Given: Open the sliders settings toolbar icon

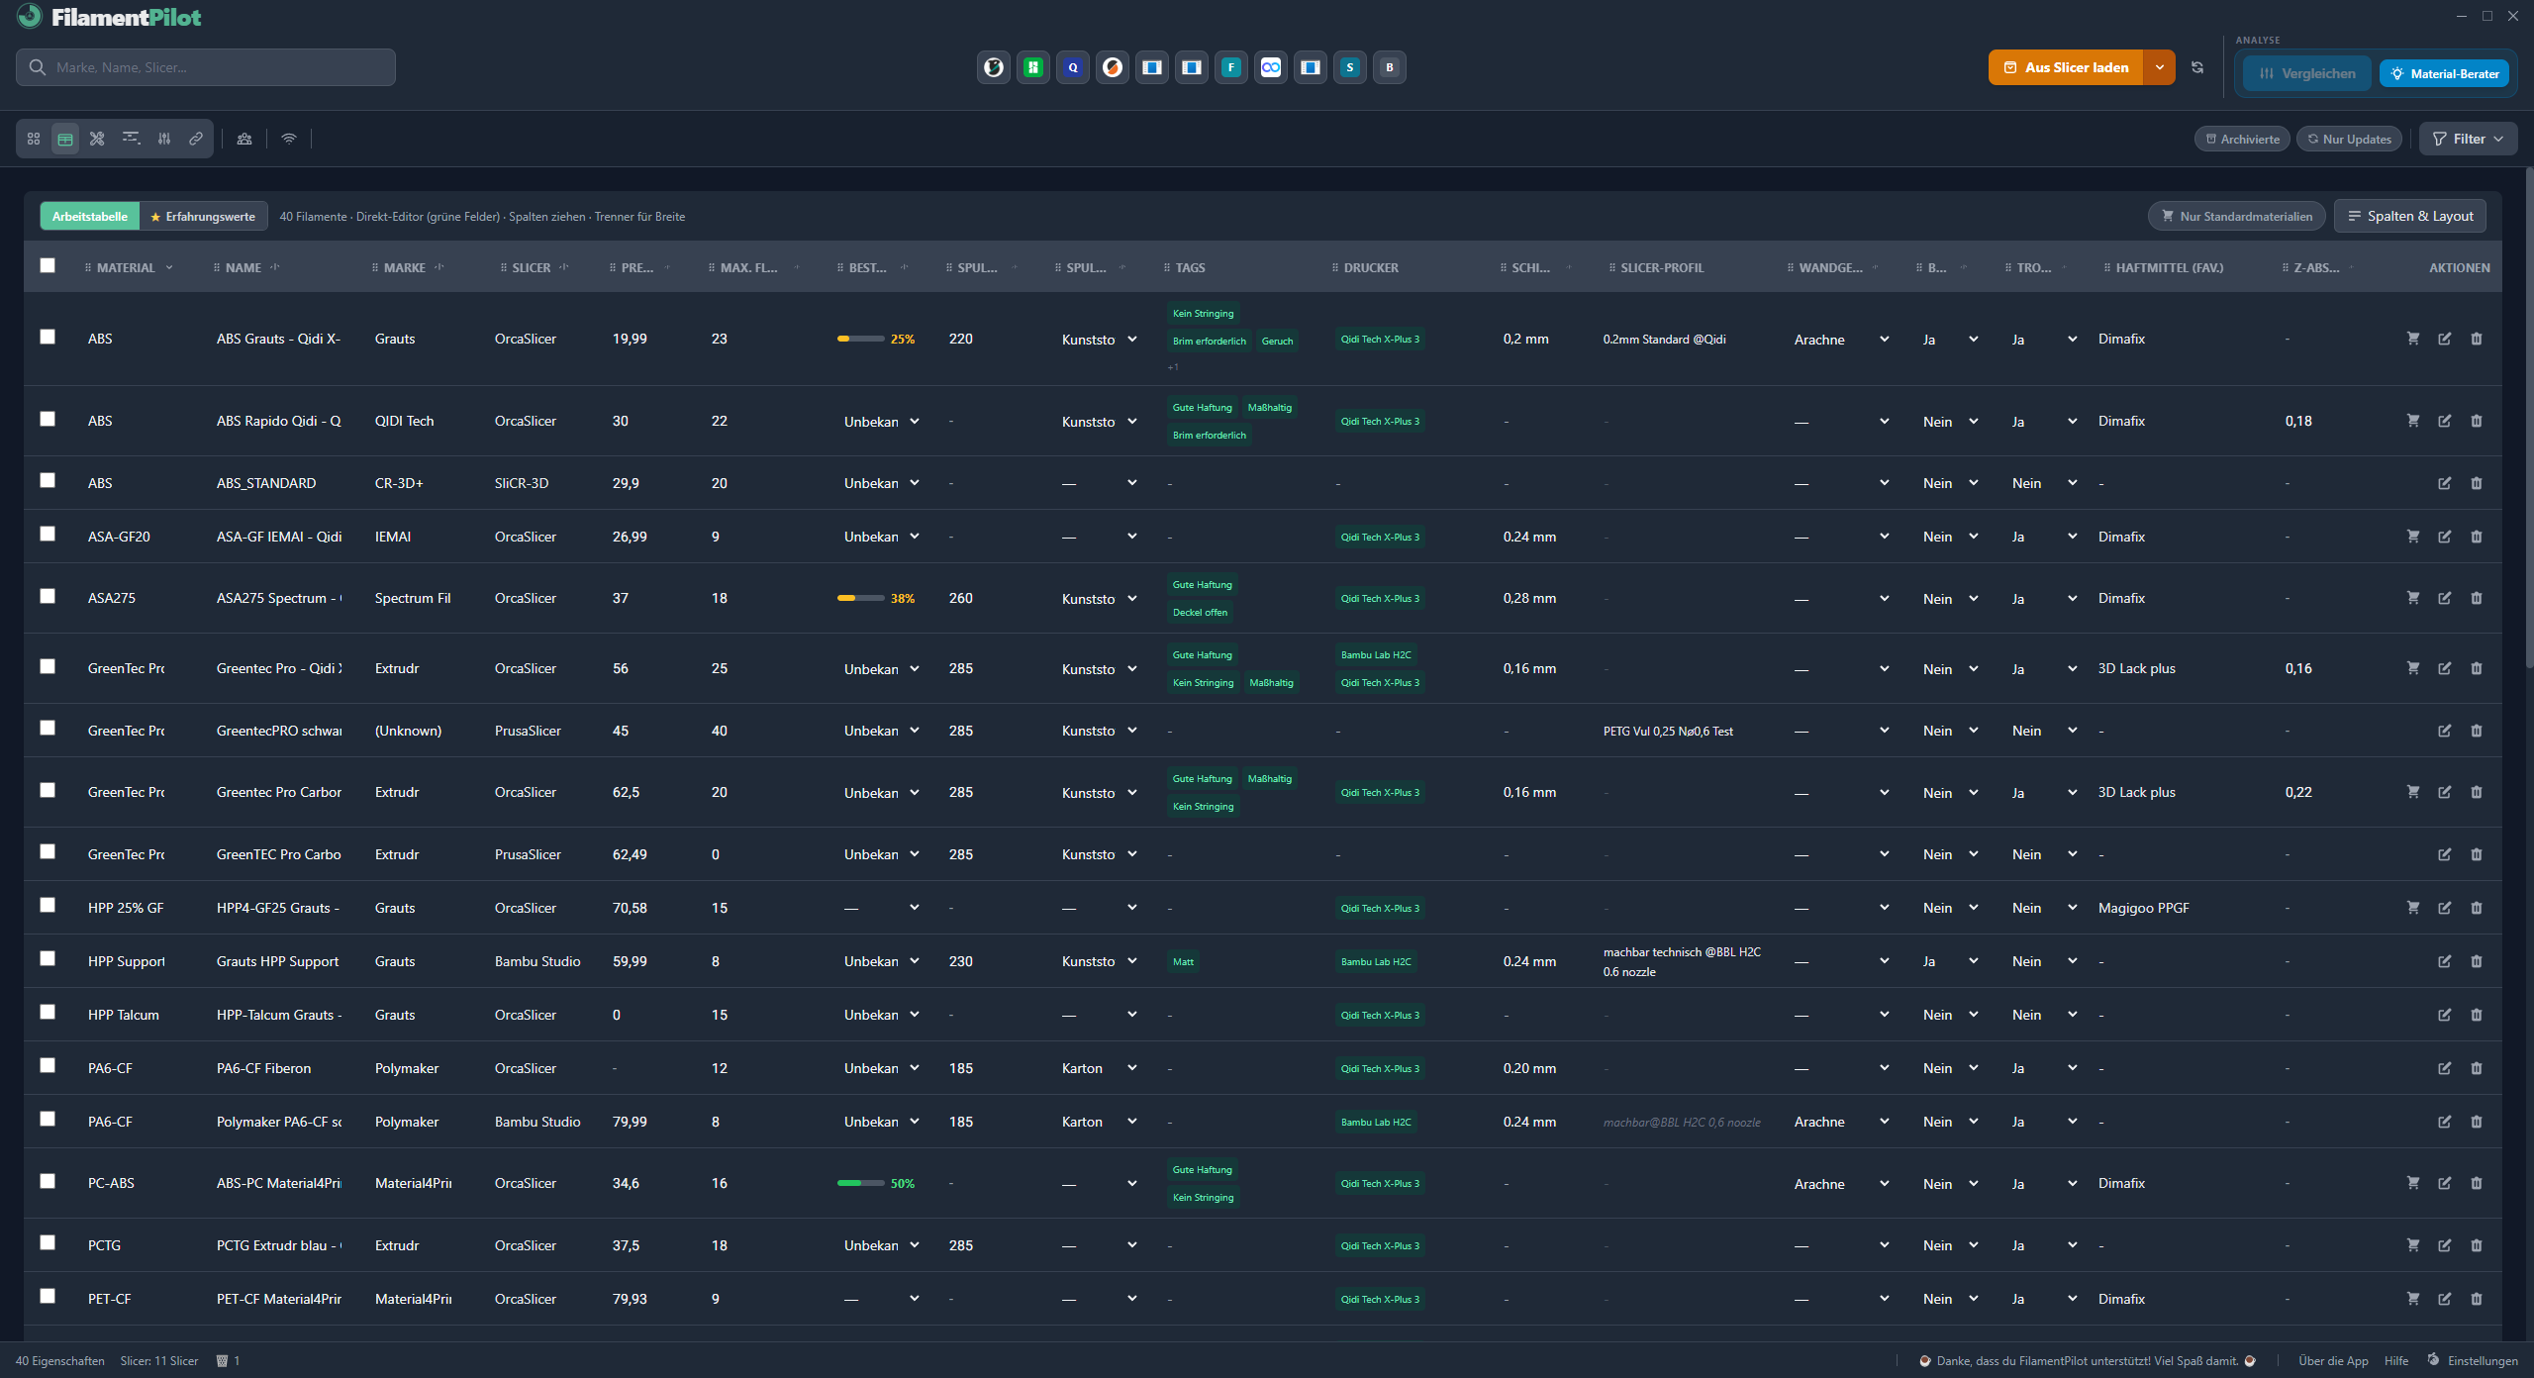Looking at the screenshot, I should (164, 139).
